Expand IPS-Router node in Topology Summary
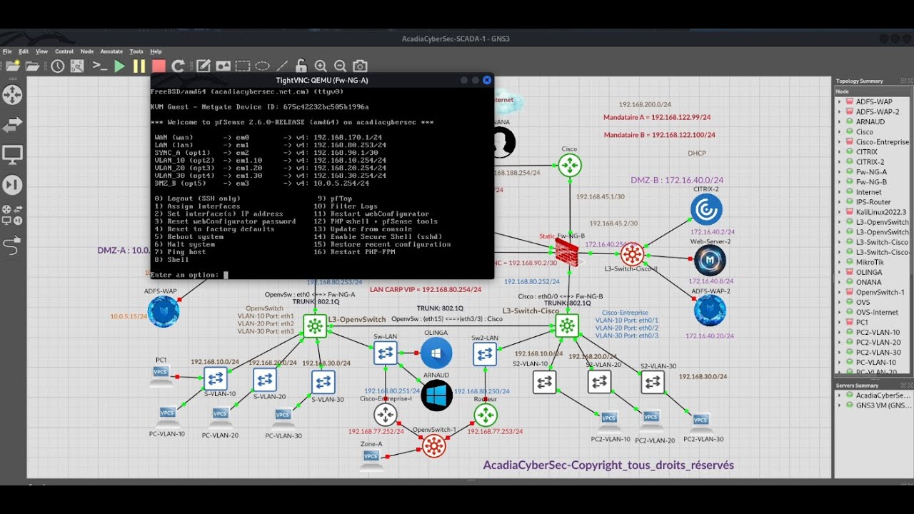Image resolution: width=914 pixels, height=514 pixels. tap(840, 202)
